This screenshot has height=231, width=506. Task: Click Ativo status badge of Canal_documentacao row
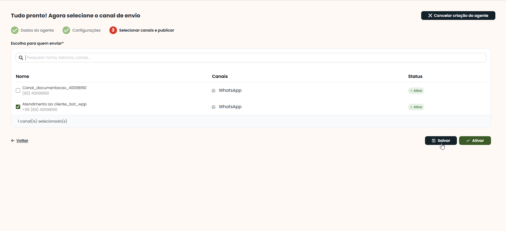pos(416,91)
